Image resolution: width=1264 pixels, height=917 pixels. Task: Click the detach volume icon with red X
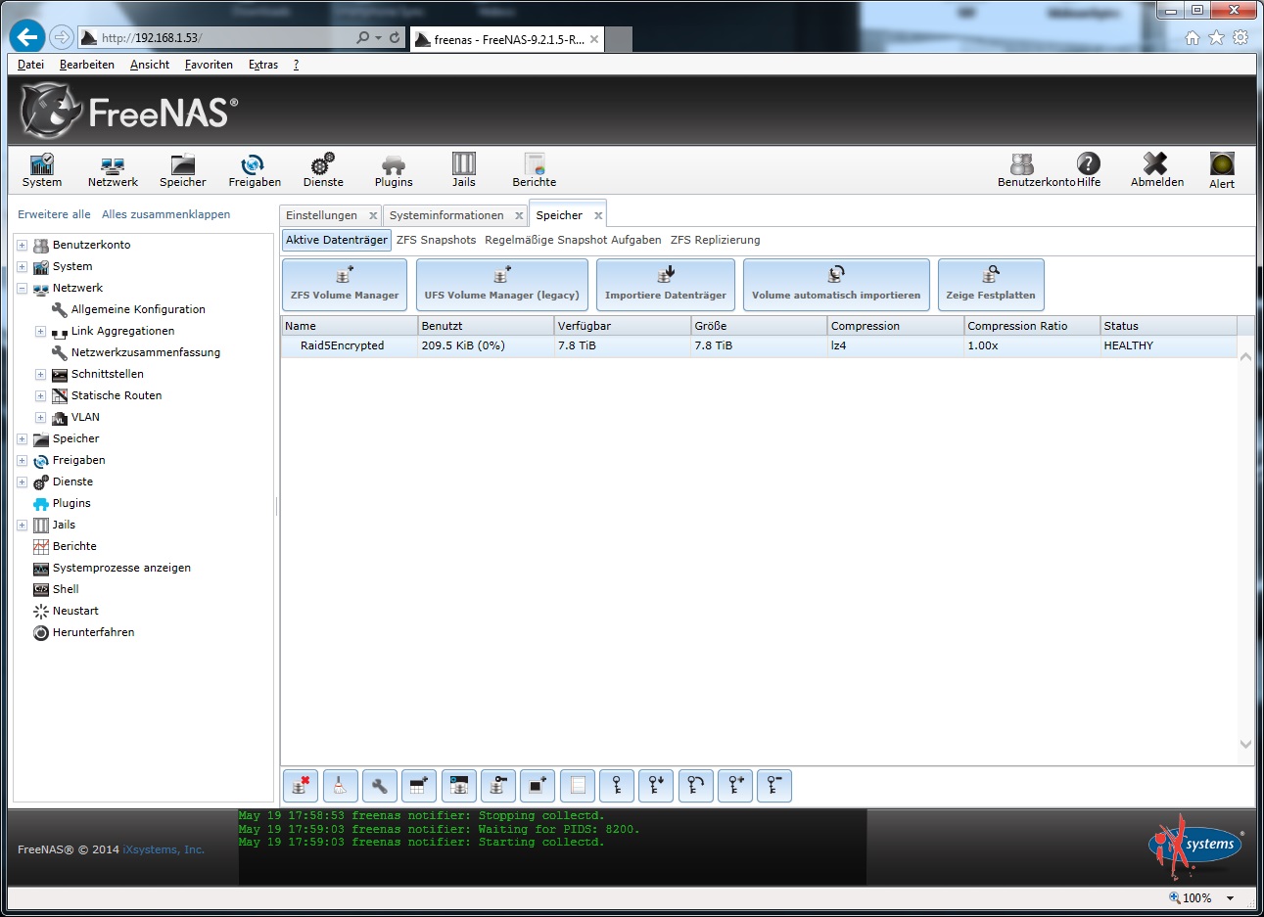301,785
